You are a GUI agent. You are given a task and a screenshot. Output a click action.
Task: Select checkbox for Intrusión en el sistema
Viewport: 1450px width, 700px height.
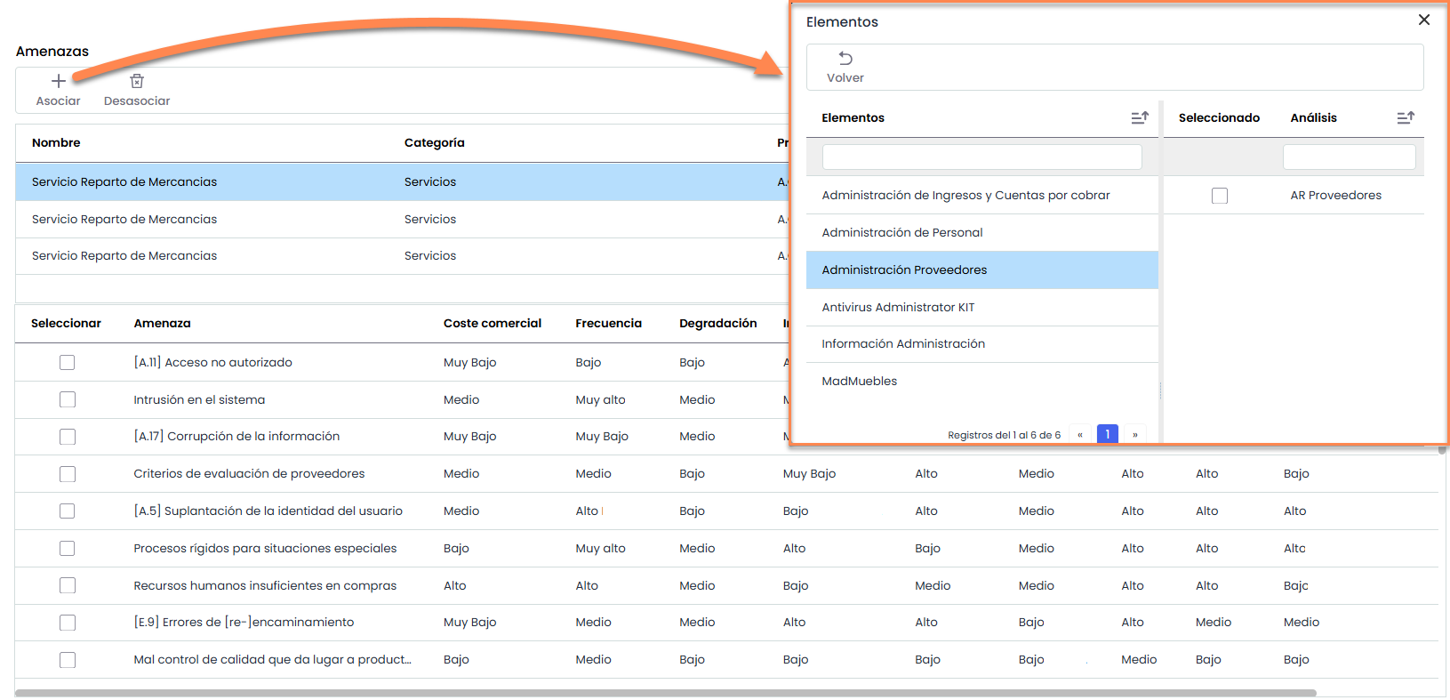[68, 400]
